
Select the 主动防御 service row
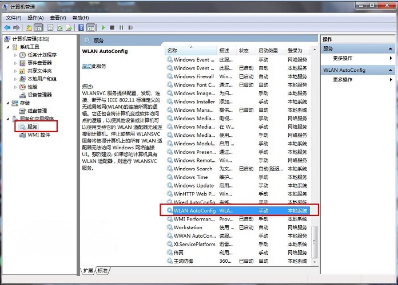[238, 261]
